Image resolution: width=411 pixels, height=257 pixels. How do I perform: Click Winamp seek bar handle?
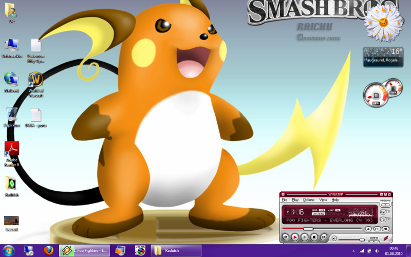coord(308,229)
